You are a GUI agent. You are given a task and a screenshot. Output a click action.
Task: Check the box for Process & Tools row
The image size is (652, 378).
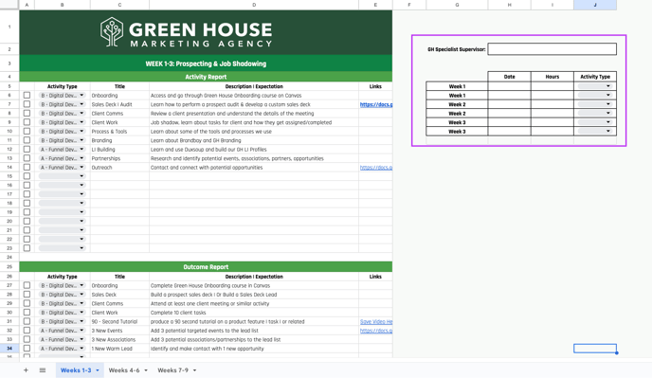click(27, 132)
